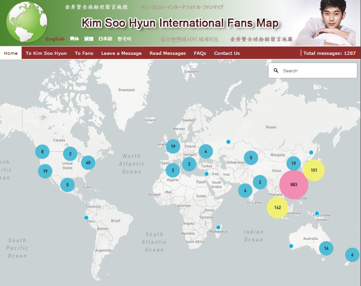
Task: Open the yellow 142 cluster marker
Action: (277, 208)
